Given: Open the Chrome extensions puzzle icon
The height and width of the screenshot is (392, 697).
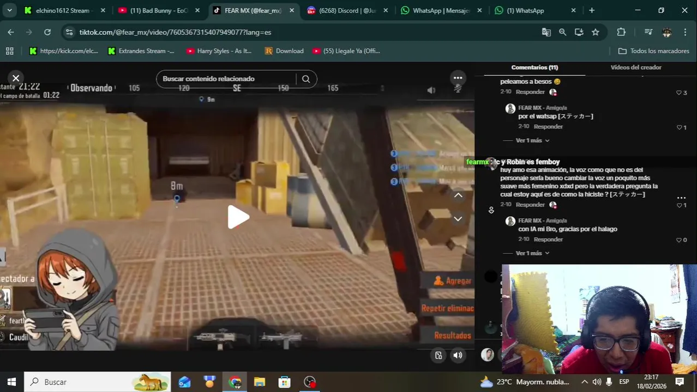Looking at the screenshot, I should pos(621,32).
